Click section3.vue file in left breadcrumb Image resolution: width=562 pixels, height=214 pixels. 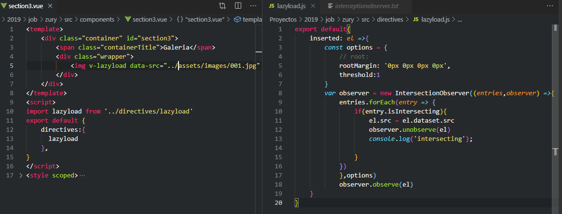pos(146,20)
